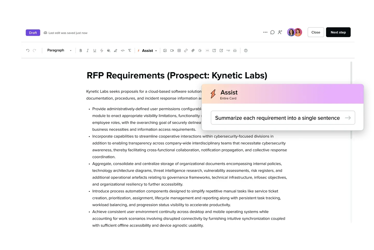Screen dimensions: 374x250
Task: Click the Next step button
Action: 338,32
